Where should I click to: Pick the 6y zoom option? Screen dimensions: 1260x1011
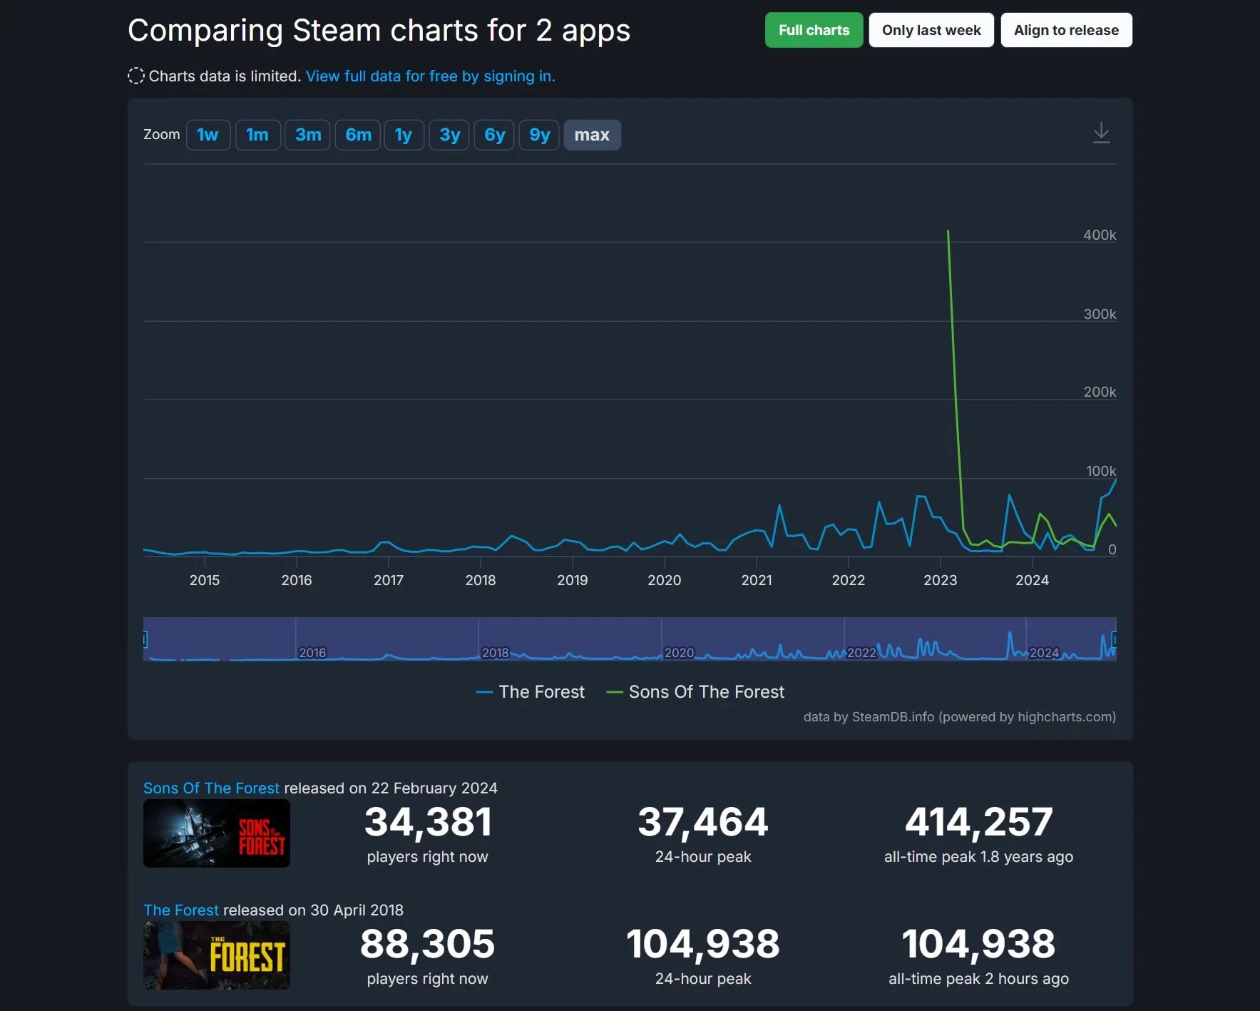pyautogui.click(x=494, y=135)
